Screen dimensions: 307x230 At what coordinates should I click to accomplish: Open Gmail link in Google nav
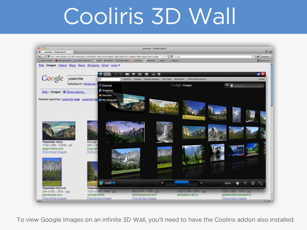click(x=105, y=65)
